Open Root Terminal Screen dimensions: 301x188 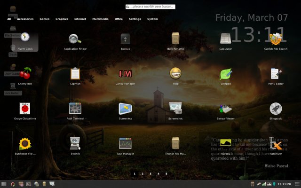[x=75, y=111]
